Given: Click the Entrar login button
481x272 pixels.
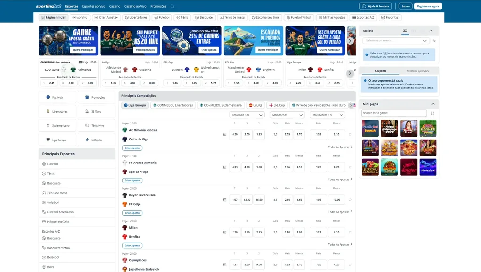Looking at the screenshot, I should 405,6.
